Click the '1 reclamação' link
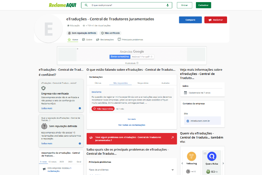The height and width of the screenshot is (175, 262). tap(59, 169)
